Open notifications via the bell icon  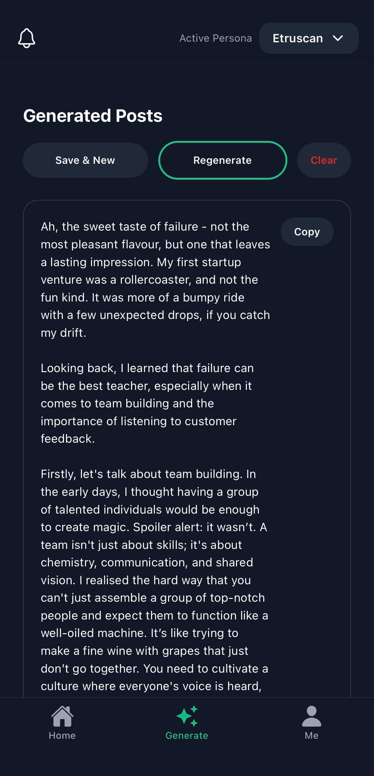[x=27, y=38]
